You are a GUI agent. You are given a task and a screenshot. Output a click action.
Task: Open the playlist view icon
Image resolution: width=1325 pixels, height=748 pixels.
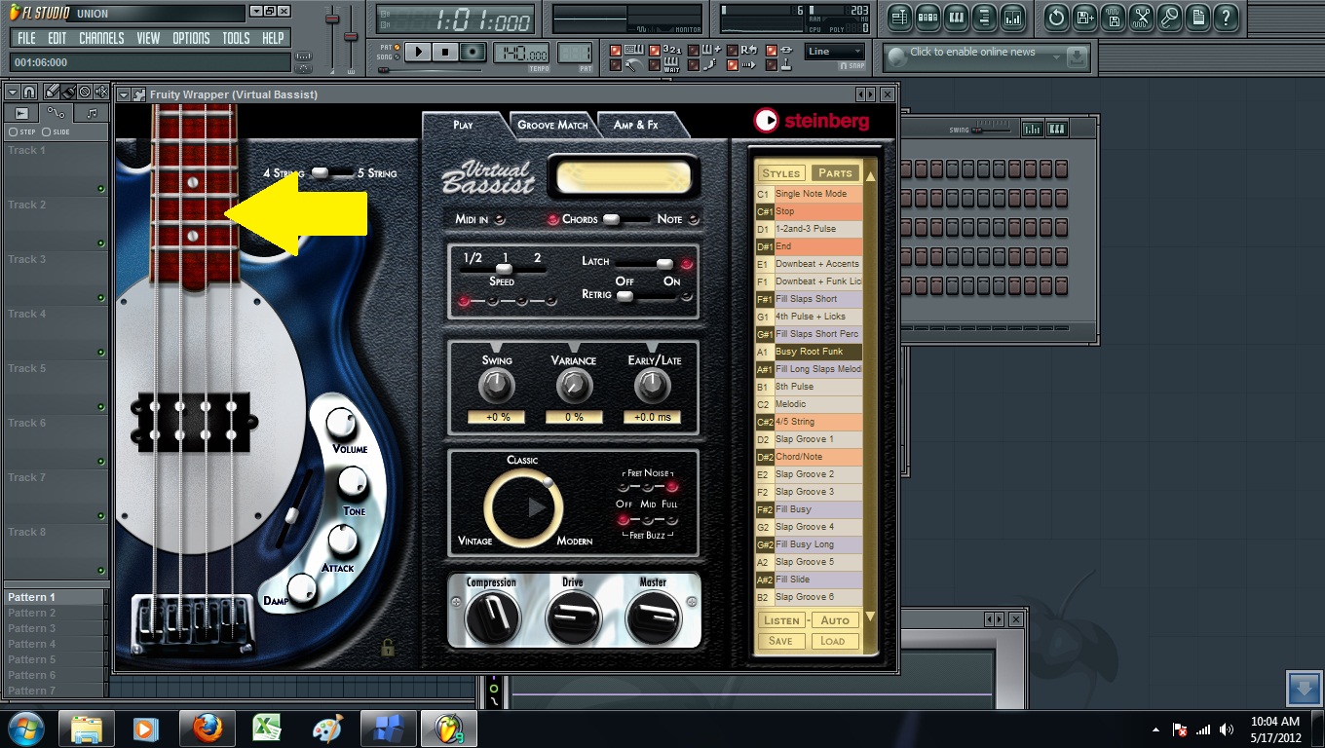[899, 18]
